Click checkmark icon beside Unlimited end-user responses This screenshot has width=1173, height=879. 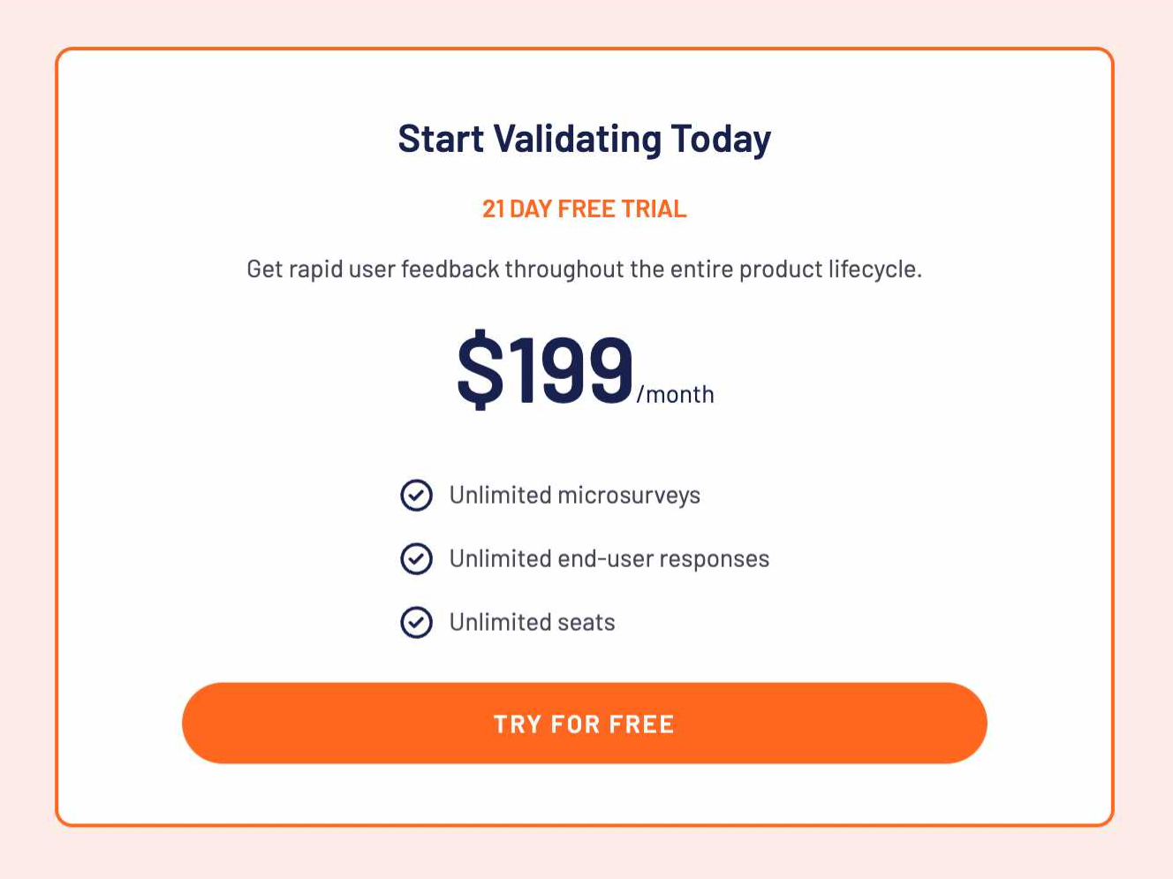tap(416, 559)
